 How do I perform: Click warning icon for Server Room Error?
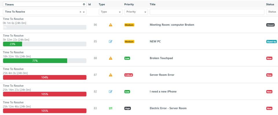tap(110, 75)
